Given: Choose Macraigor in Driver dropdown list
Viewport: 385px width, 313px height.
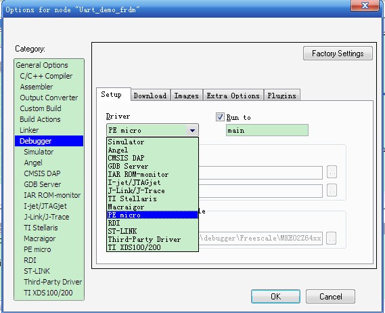Looking at the screenshot, I should coord(152,207).
